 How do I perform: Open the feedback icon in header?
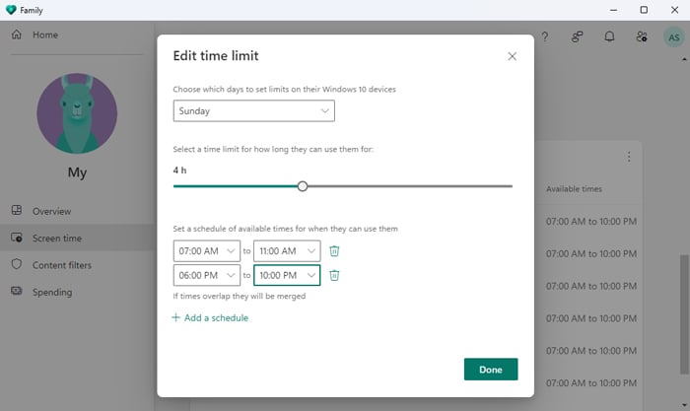tap(577, 36)
